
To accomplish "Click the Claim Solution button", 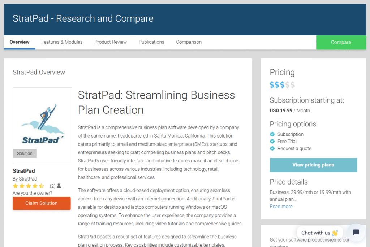I will click(x=42, y=203).
